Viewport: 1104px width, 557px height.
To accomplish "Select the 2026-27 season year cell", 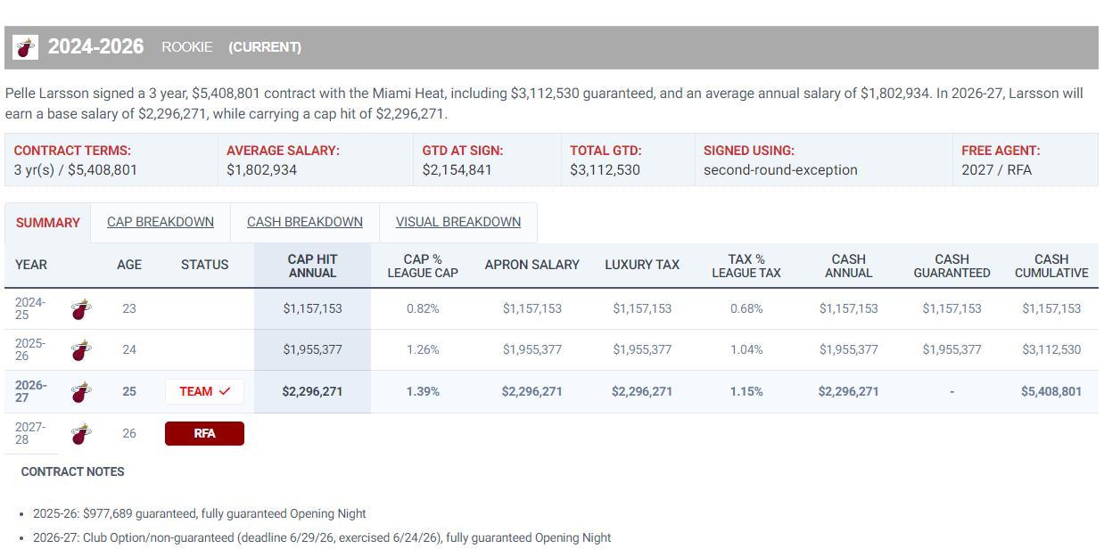I will tap(31, 391).
